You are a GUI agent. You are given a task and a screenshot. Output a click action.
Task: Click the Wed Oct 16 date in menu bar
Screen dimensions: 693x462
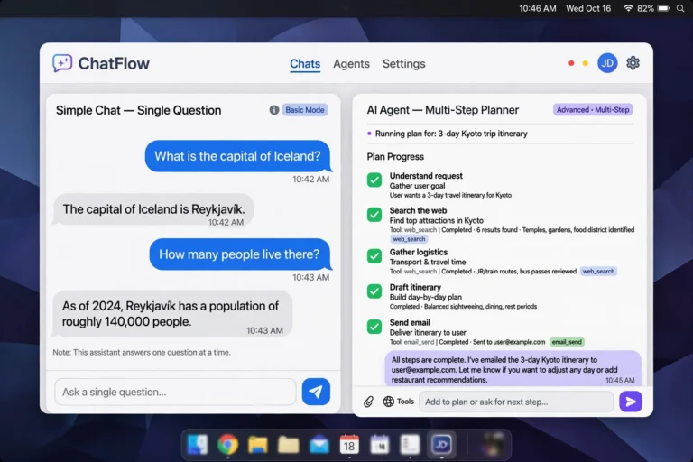588,8
